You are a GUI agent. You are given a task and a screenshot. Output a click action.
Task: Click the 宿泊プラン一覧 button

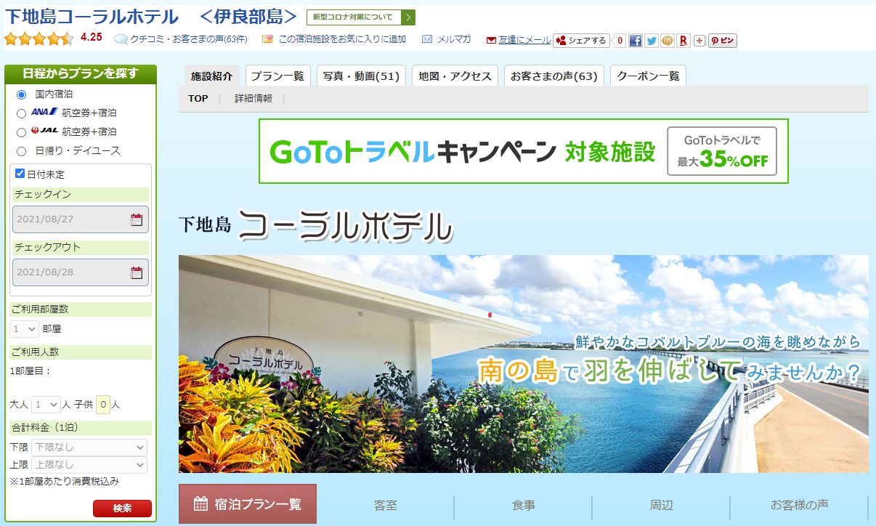point(248,503)
